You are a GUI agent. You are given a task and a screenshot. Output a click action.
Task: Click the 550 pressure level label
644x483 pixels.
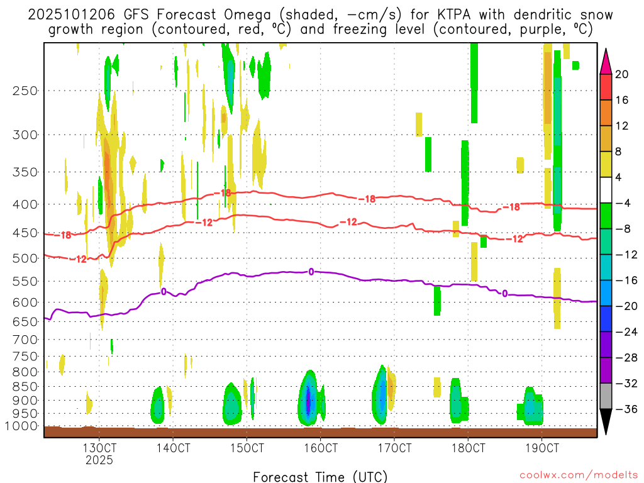(x=25, y=281)
